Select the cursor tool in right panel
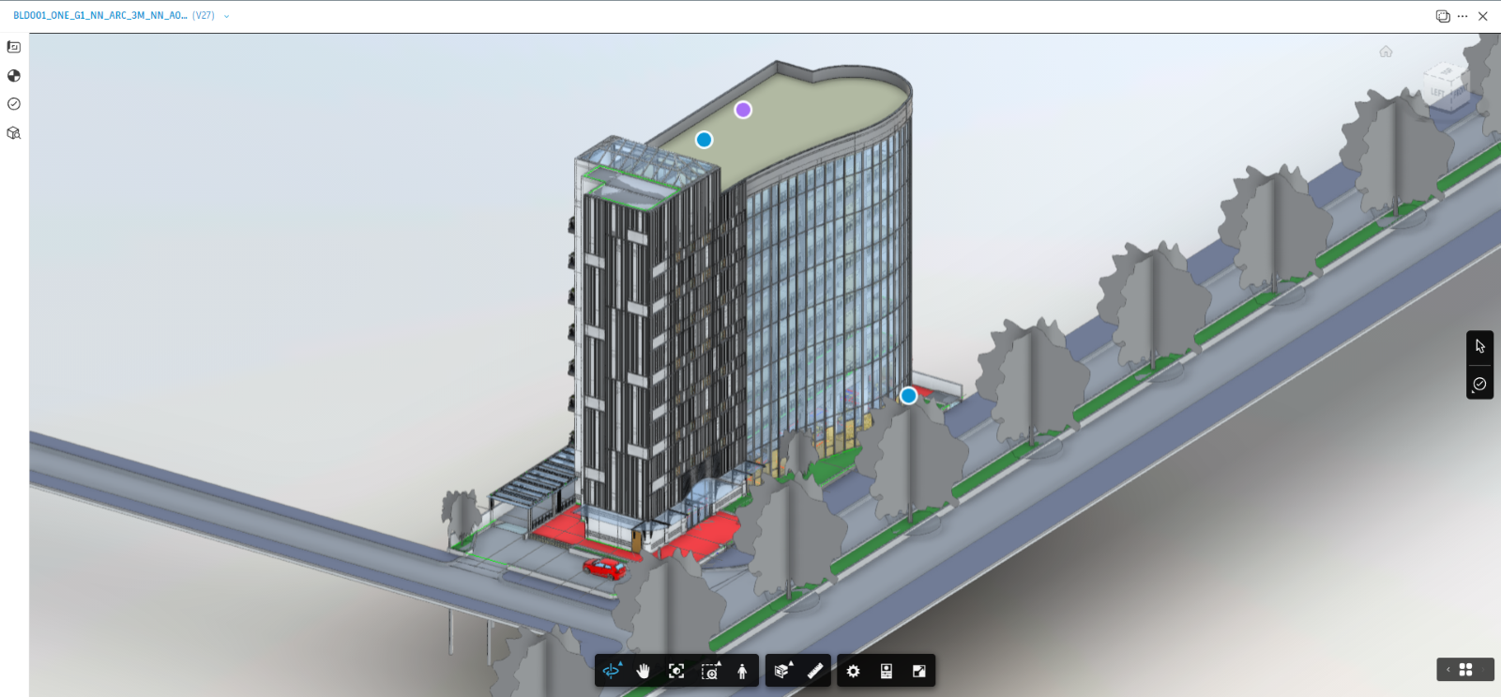Viewport: 1501px width, 697px height. click(1480, 346)
